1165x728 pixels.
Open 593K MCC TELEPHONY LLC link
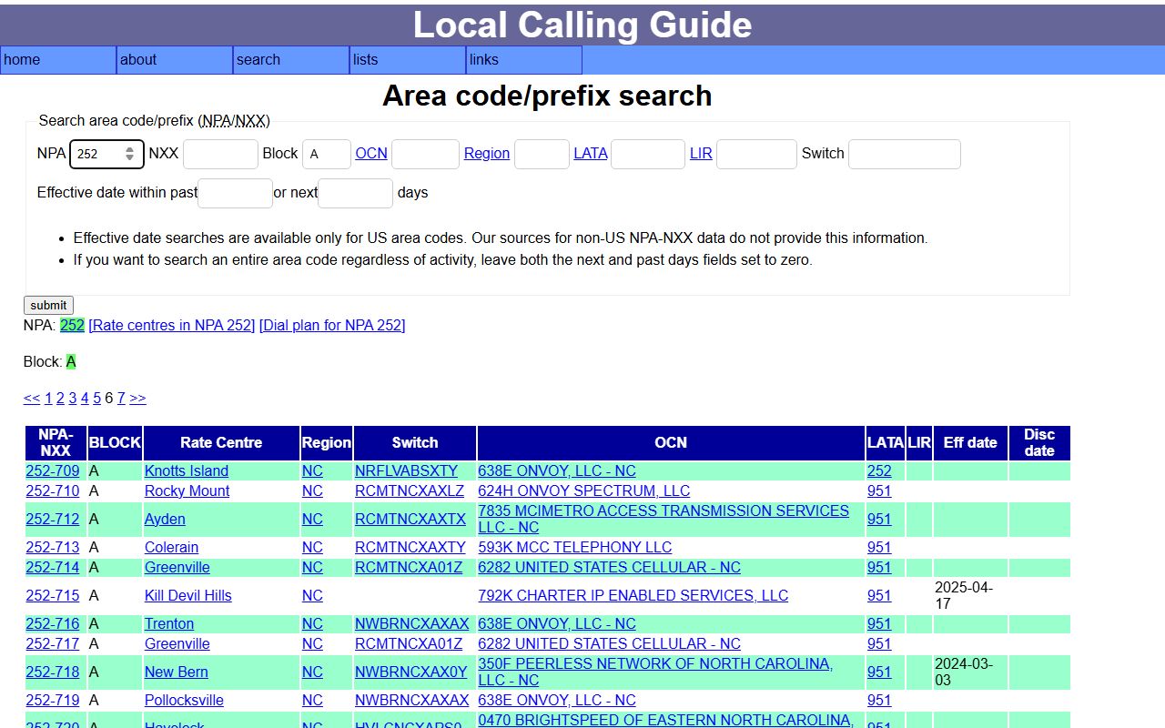tap(575, 548)
